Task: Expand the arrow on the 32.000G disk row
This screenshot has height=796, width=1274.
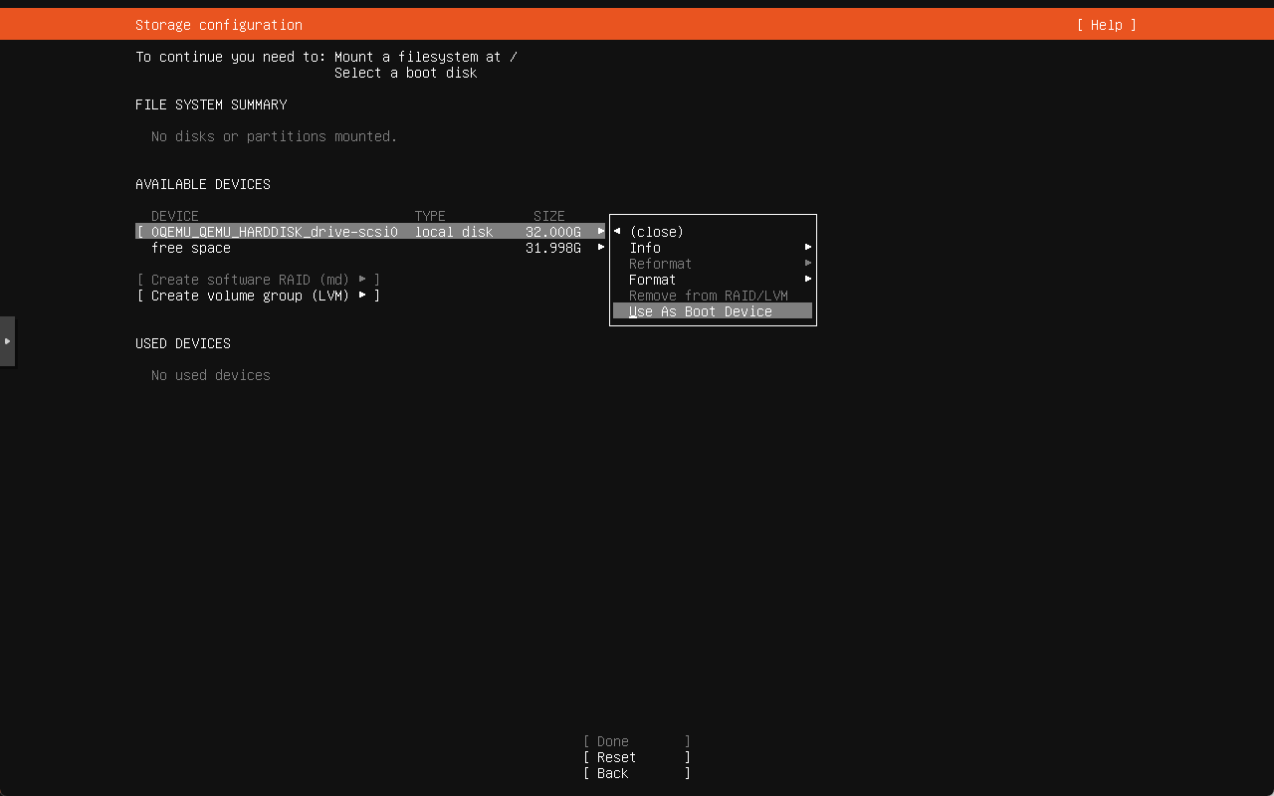Action: coord(601,232)
